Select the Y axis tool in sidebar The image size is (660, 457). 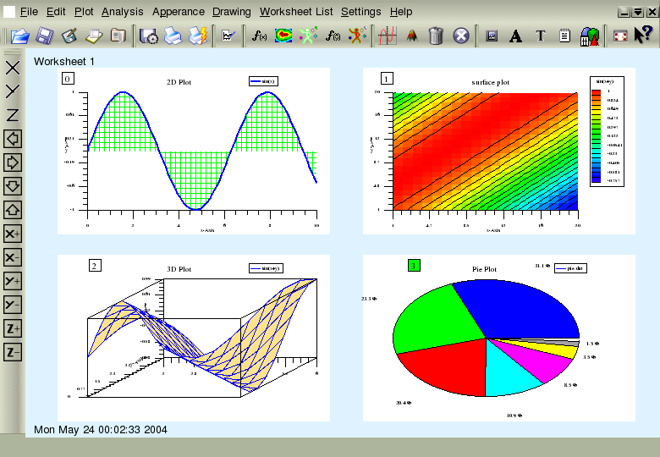pos(13,91)
